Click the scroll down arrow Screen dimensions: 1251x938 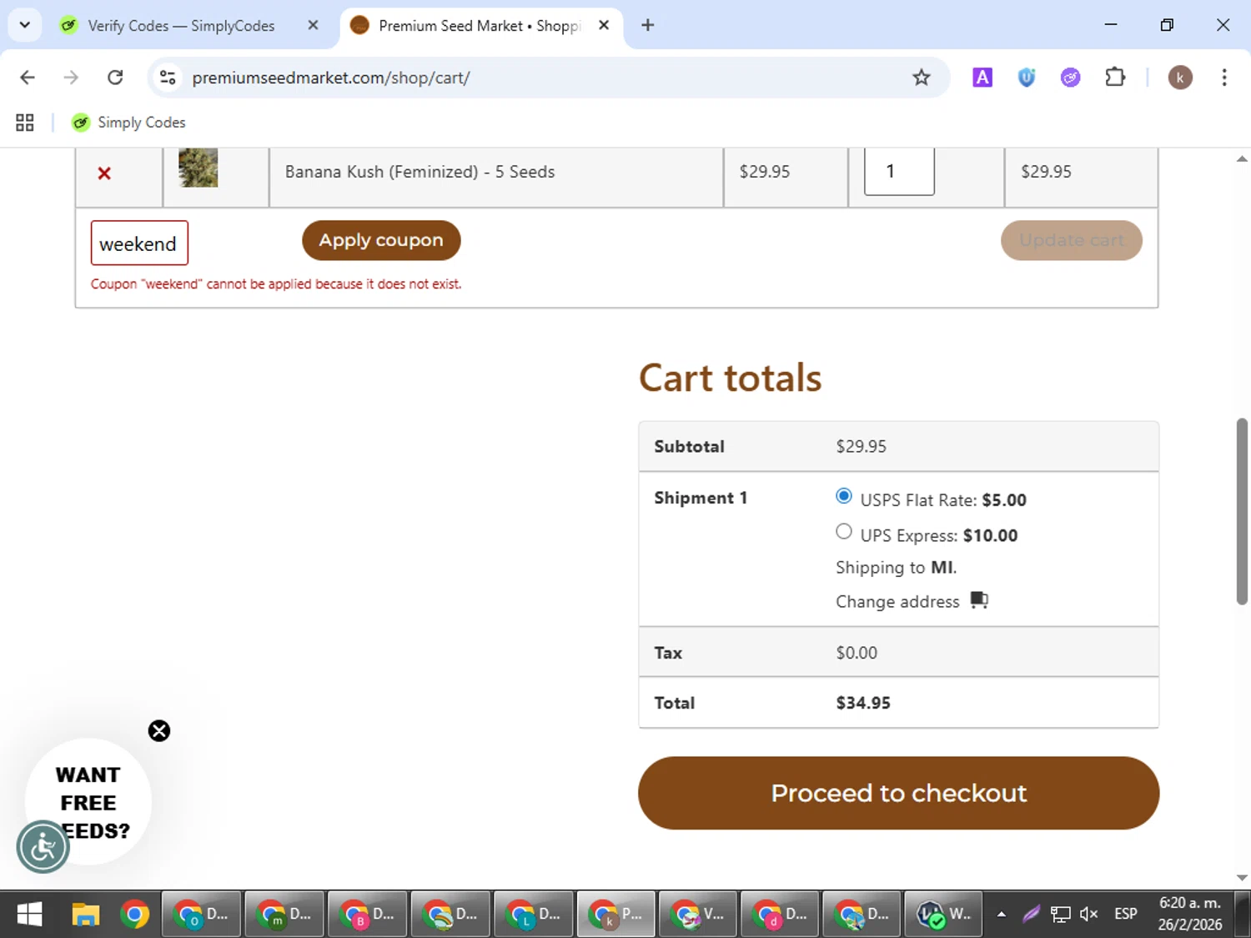coord(1242,878)
